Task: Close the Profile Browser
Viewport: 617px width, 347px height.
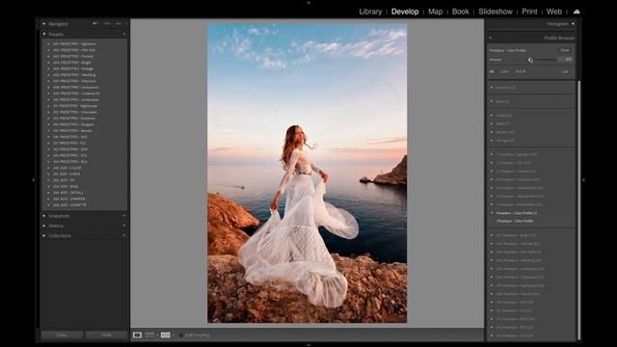Action: [565, 50]
